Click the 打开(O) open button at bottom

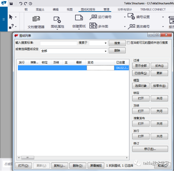(x=23, y=166)
